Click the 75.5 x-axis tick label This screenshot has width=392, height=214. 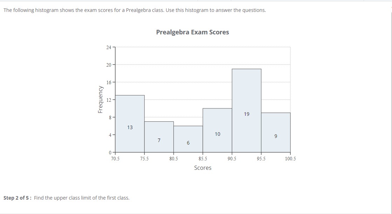click(x=144, y=159)
